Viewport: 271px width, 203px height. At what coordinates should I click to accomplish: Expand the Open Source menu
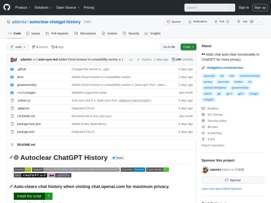[x=68, y=7]
